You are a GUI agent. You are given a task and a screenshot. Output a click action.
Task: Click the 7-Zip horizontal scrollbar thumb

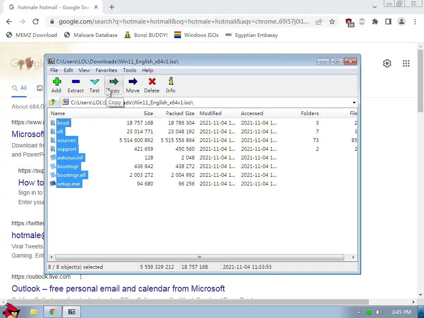[200, 257]
